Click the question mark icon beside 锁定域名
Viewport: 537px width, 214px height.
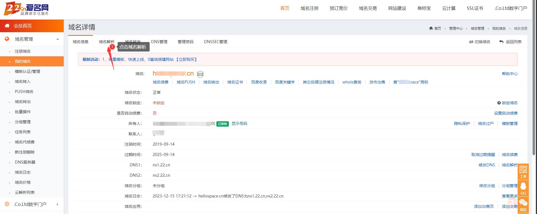click(499, 103)
